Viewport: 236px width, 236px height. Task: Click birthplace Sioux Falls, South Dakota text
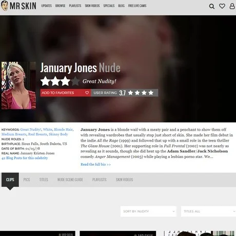tap(44, 144)
